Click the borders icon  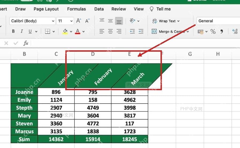pos(47,31)
